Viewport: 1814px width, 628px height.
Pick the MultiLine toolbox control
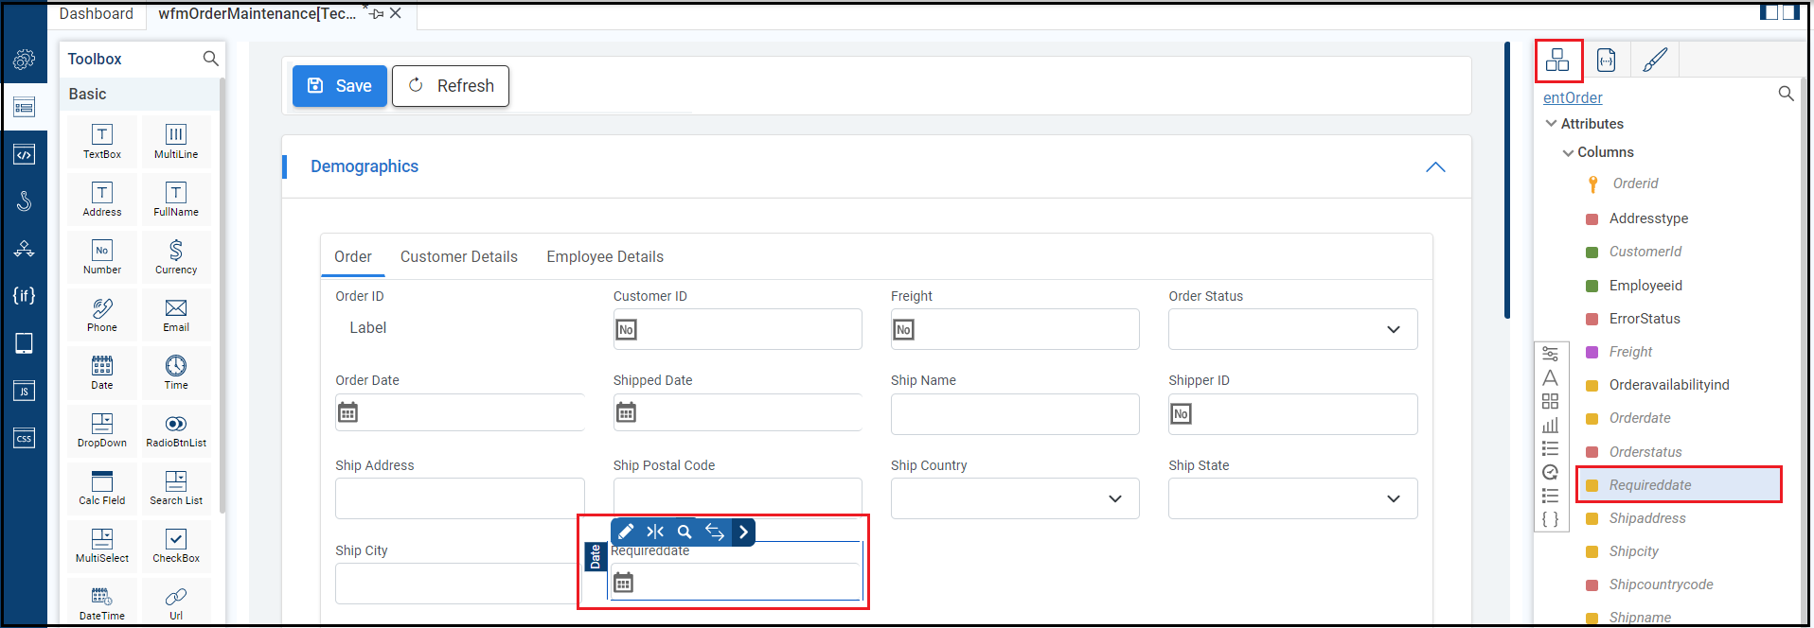[176, 141]
